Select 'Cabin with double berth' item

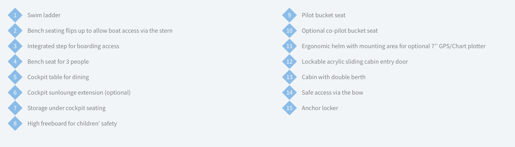tap(334, 77)
